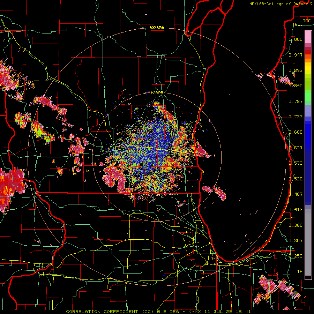Click the DCC label above color scale
Image resolution: width=314 pixels, height=314 pixels.
306,21
